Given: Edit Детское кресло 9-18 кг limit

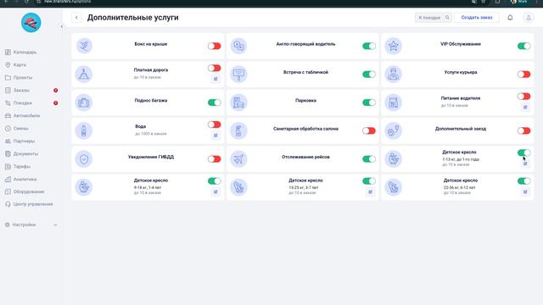Looking at the screenshot, I should 216,191.
